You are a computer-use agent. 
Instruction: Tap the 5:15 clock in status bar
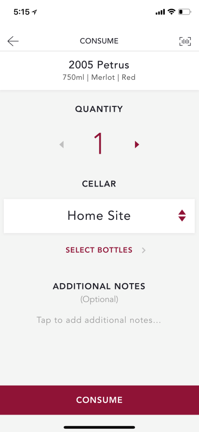click(22, 12)
